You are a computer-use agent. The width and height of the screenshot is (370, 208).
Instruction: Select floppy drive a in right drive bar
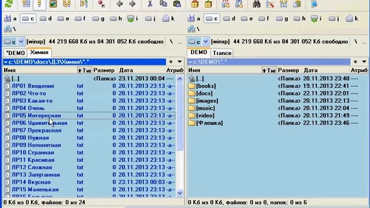(194, 18)
